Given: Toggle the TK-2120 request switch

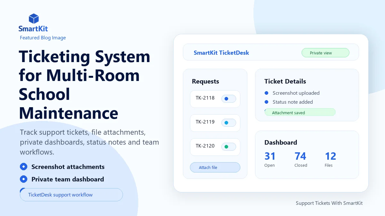Looking at the screenshot, I should coord(229,147).
